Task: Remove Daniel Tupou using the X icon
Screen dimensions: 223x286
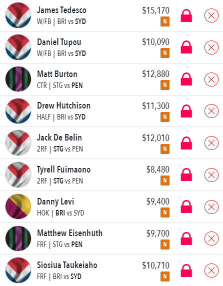Action: [211, 47]
